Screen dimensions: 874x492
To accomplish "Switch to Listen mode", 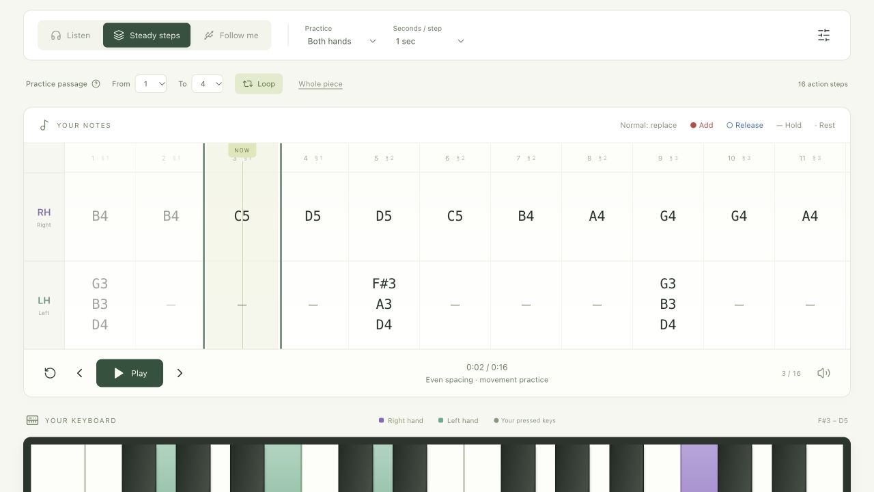I will [70, 36].
